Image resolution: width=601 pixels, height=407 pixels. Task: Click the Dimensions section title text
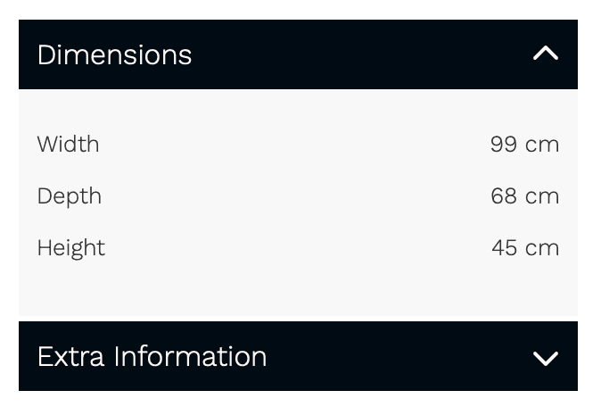(x=114, y=54)
